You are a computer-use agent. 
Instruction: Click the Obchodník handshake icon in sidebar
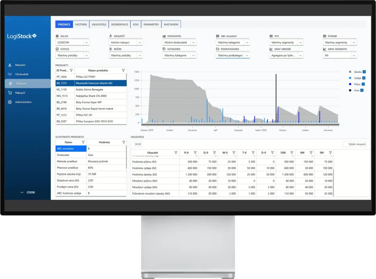(x=10, y=75)
